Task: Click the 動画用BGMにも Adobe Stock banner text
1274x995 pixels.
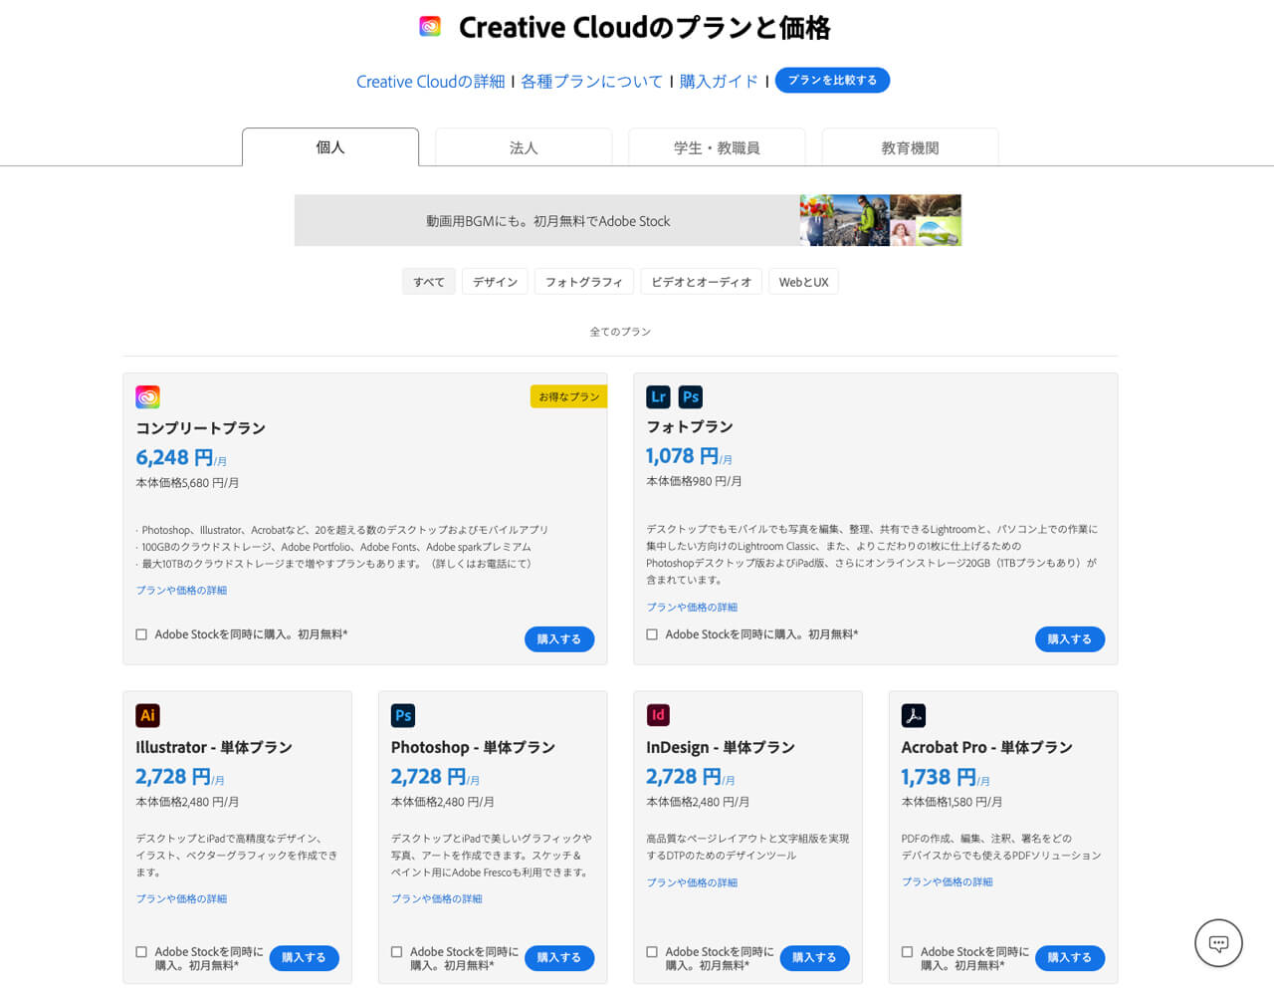Action: coord(548,221)
